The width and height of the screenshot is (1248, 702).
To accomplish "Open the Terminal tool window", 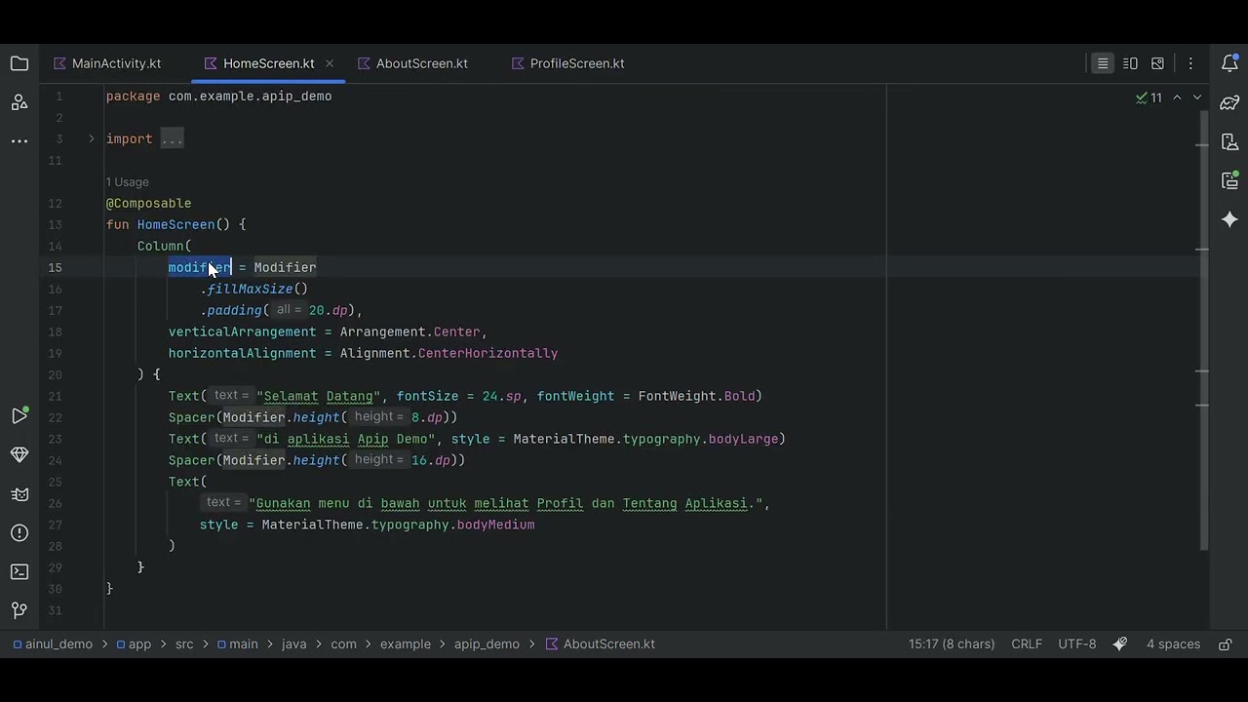I will tap(19, 572).
